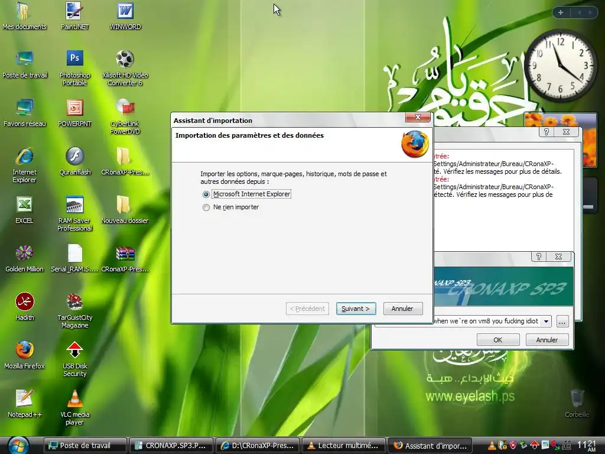The height and width of the screenshot is (454, 605).
Task: Open TarGuistCity Magazine desktop icon
Action: [x=74, y=311]
